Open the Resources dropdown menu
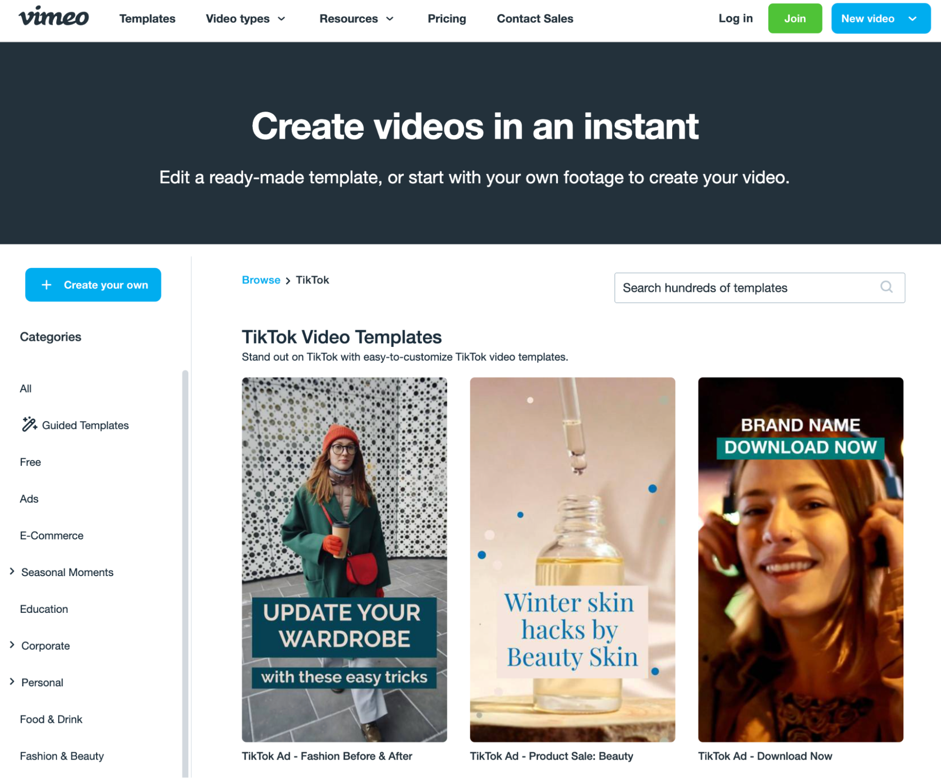Viewport: 941px width, 778px height. tap(356, 19)
